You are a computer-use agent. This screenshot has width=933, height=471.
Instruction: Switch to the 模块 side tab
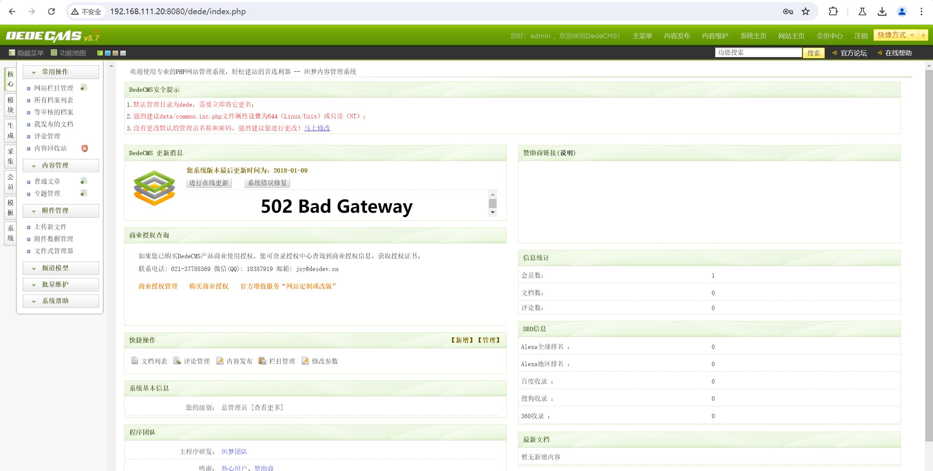click(10, 105)
